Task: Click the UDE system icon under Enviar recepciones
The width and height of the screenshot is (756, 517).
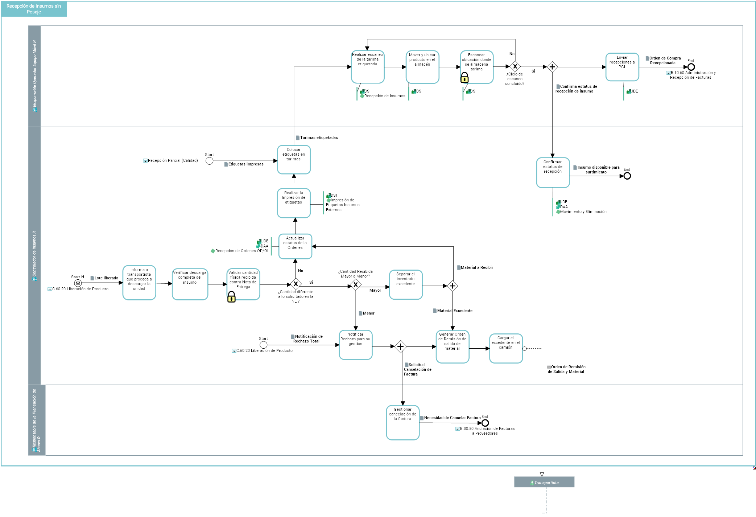Action: pos(629,91)
